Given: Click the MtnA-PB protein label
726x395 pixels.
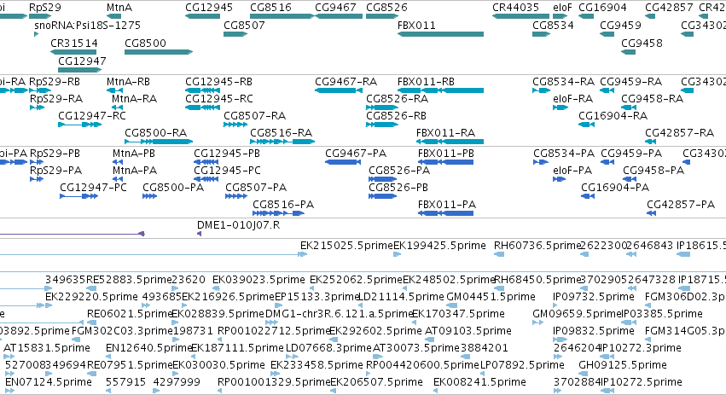Looking at the screenshot, I should (x=134, y=154).
